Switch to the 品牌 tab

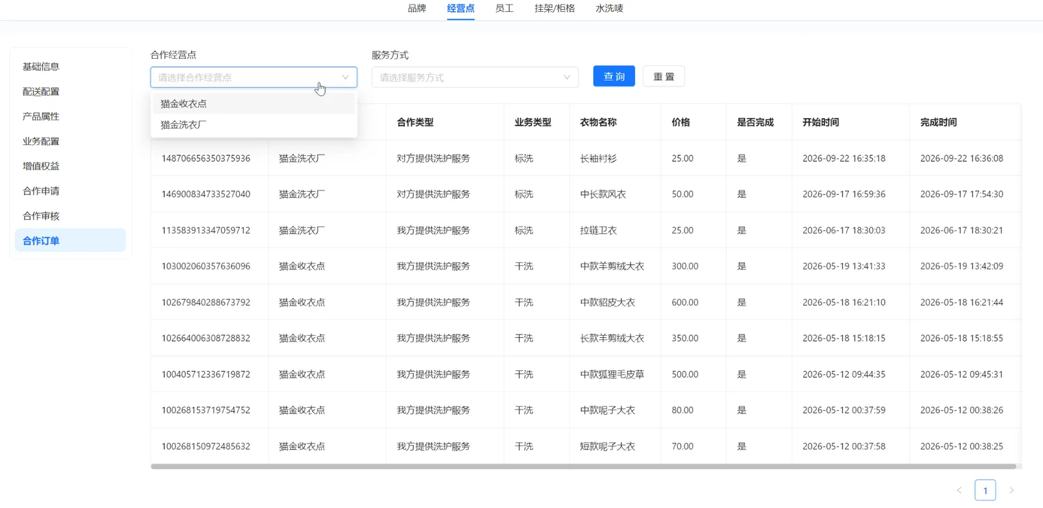[417, 8]
